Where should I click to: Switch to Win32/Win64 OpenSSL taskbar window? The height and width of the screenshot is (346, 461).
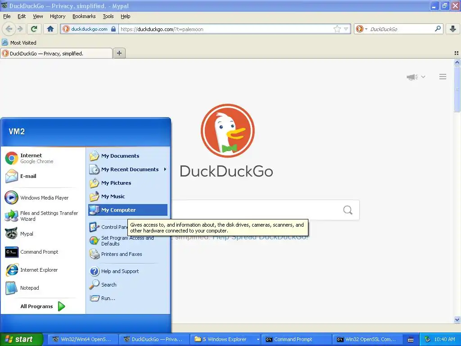83,340
